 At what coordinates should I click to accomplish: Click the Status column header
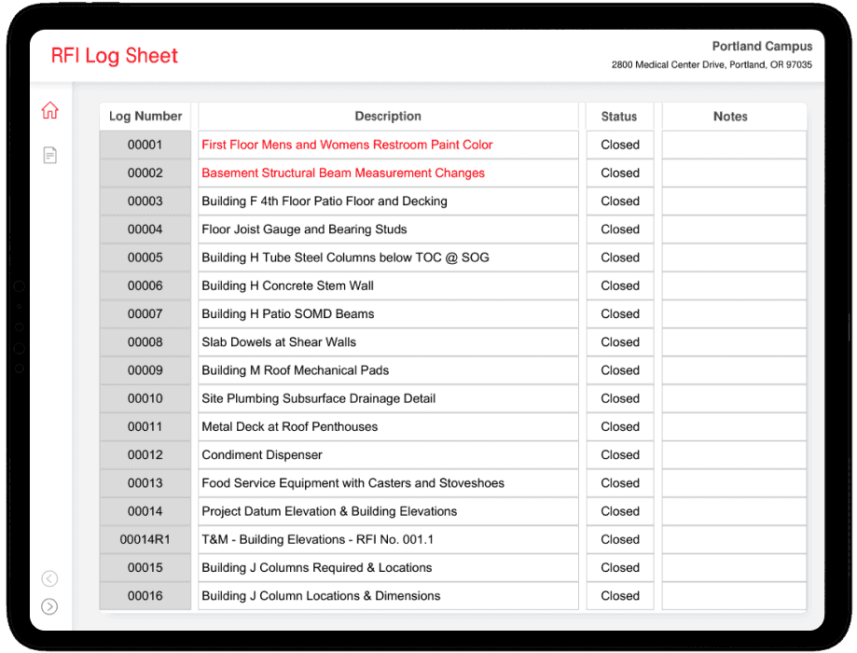coord(619,117)
